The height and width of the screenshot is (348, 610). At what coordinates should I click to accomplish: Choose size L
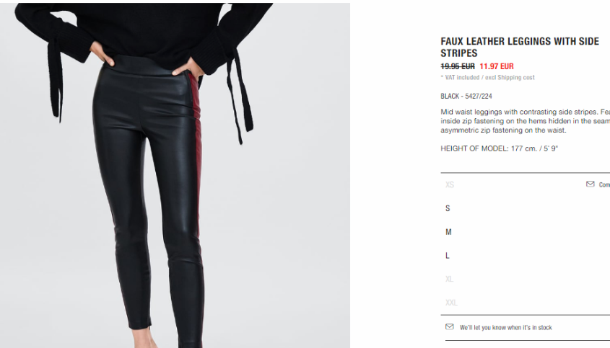[448, 256]
